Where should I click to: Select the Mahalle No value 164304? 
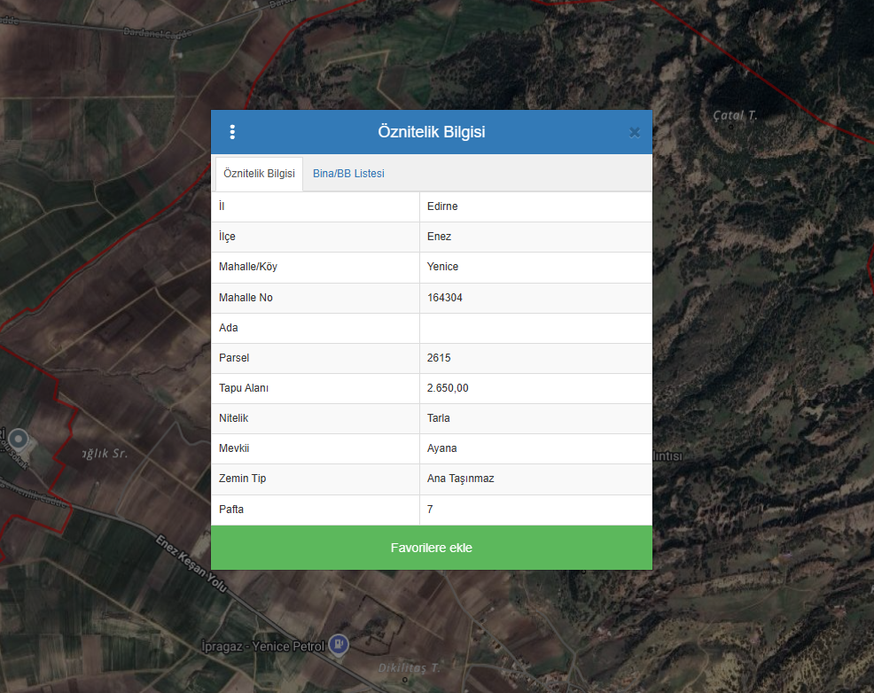coord(445,298)
